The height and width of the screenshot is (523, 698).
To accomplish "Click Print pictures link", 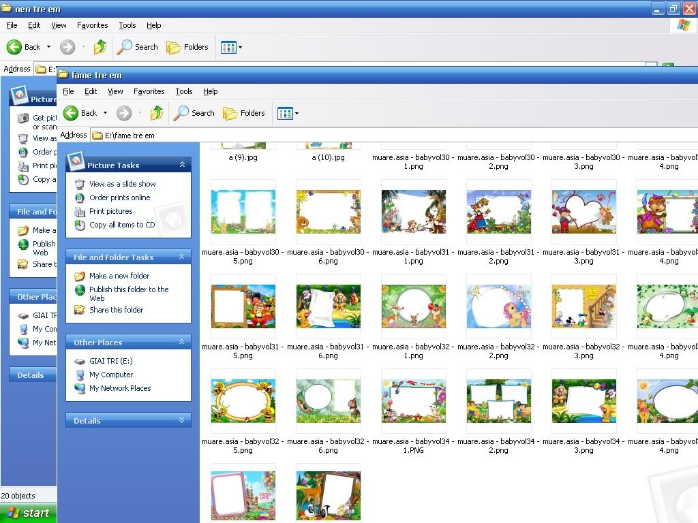I will click(111, 212).
